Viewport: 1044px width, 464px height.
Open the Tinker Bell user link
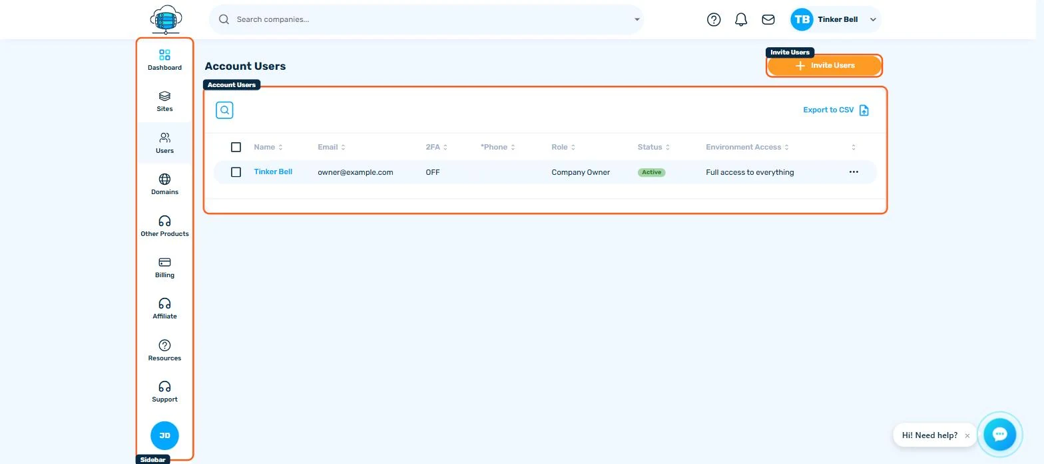[x=273, y=172]
